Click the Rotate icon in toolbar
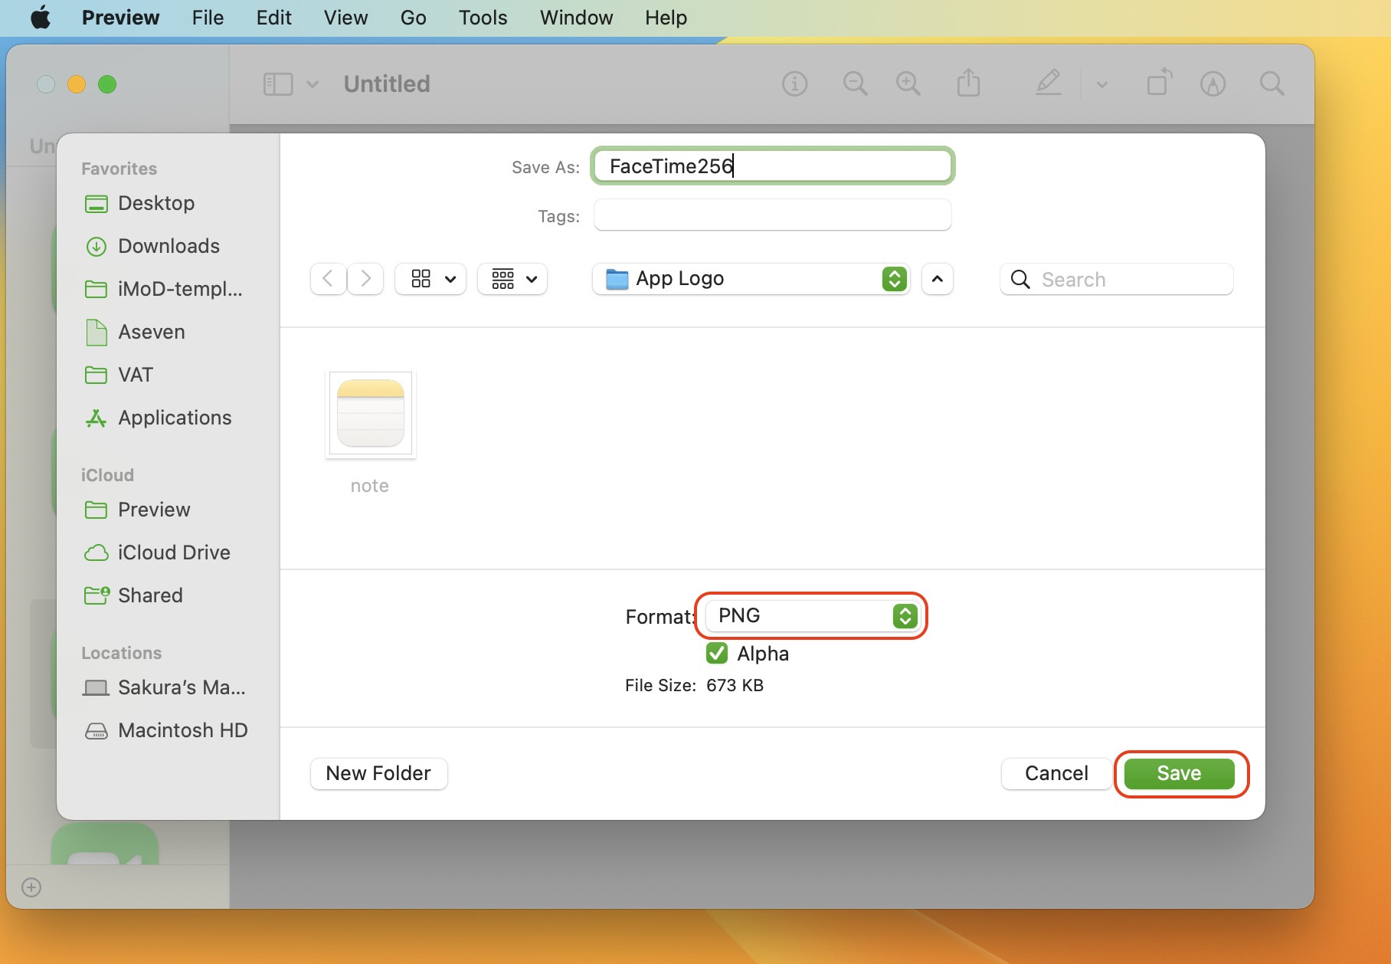 1159,83
